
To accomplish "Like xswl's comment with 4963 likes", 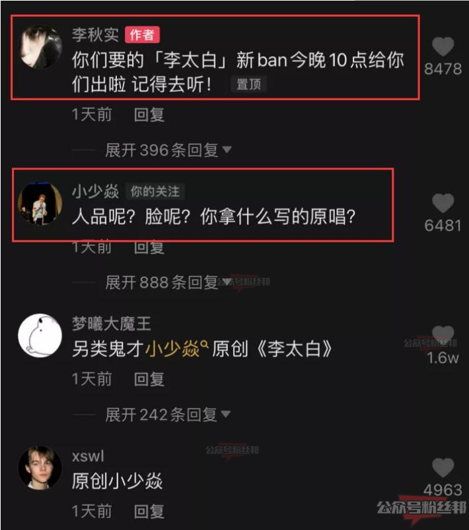I will tap(443, 468).
